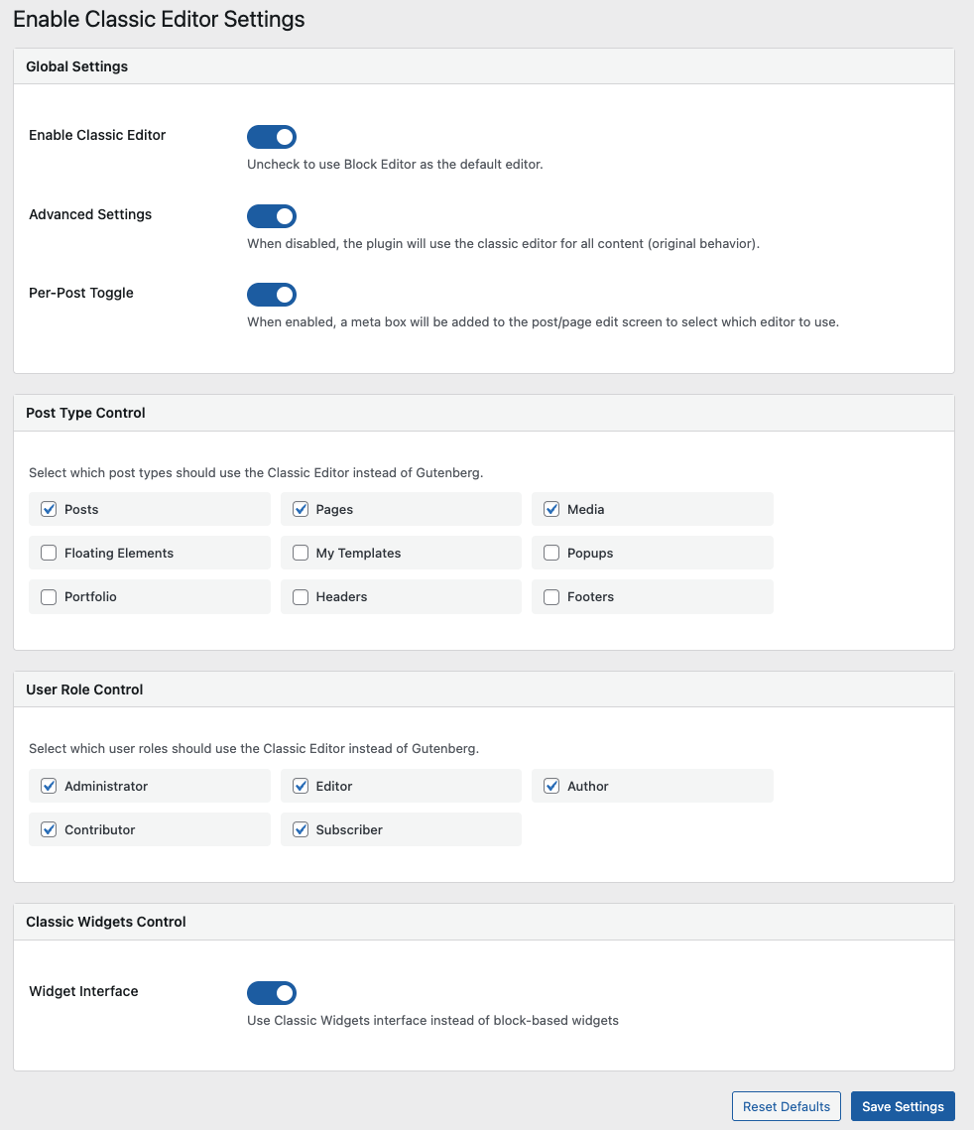Check the Headers checkbox
Viewport: 974px width, 1130px height.
tap(301, 596)
